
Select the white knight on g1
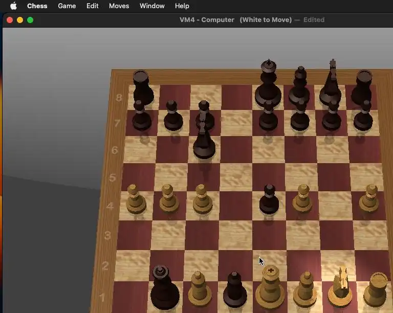point(340,288)
